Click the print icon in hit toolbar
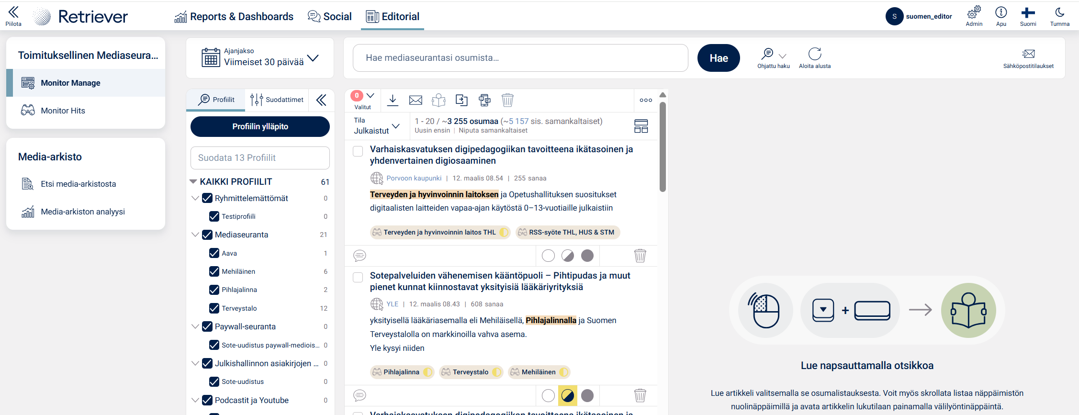Image resolution: width=1079 pixels, height=415 pixels. (x=484, y=100)
